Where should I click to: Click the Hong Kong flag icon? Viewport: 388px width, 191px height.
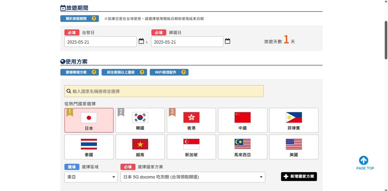click(x=191, y=118)
